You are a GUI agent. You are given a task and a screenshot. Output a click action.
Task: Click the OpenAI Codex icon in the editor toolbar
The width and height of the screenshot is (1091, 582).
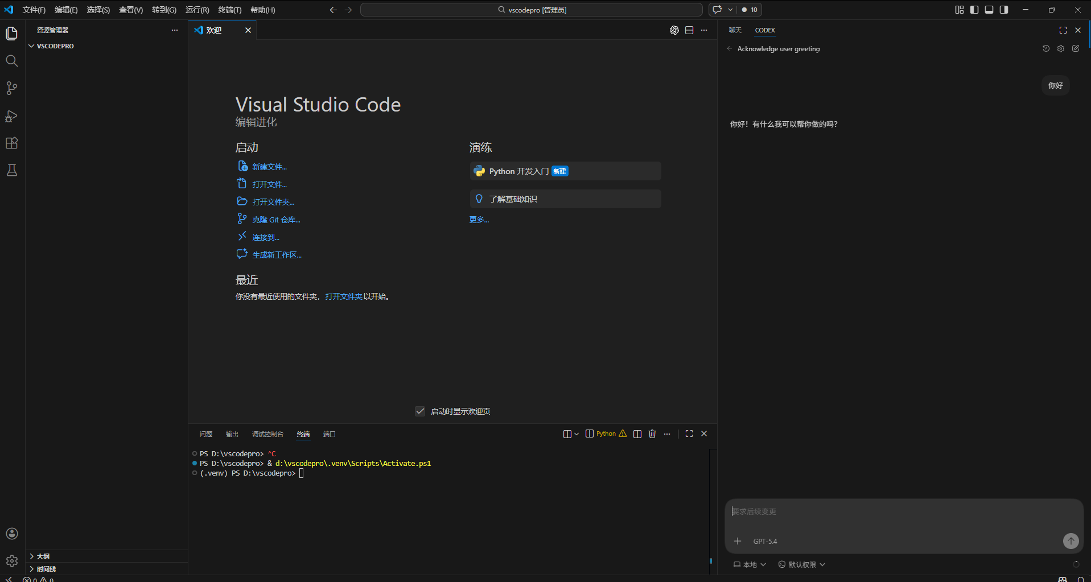(x=674, y=30)
